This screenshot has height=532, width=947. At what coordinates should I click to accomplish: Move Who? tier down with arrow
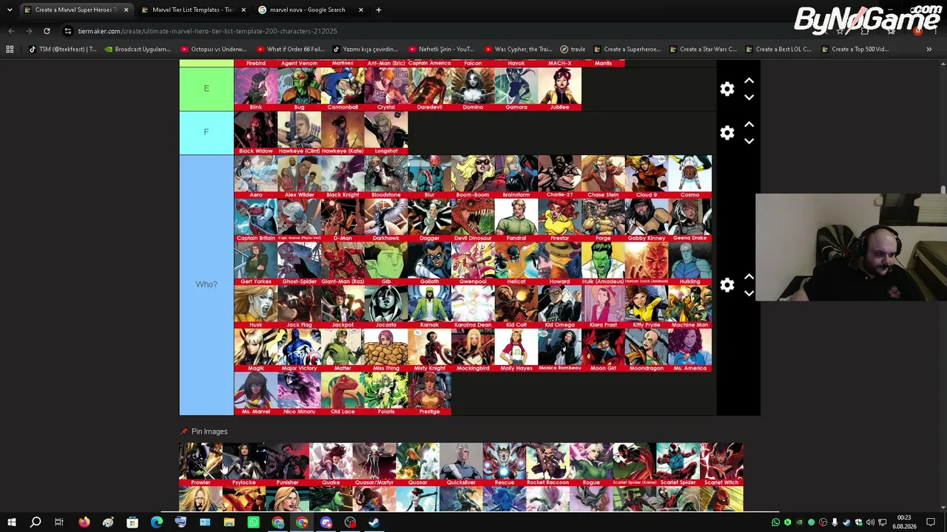(x=749, y=293)
